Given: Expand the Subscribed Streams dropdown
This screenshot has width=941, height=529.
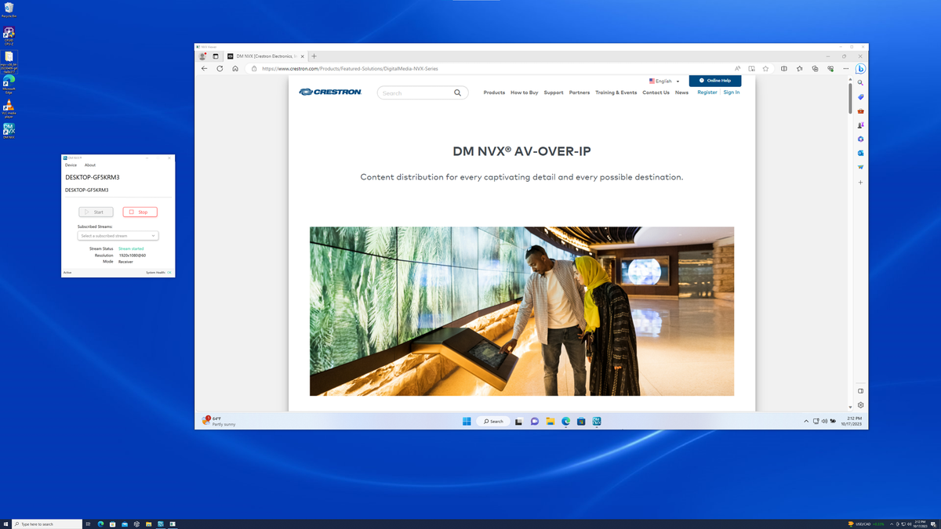Looking at the screenshot, I should (x=118, y=236).
